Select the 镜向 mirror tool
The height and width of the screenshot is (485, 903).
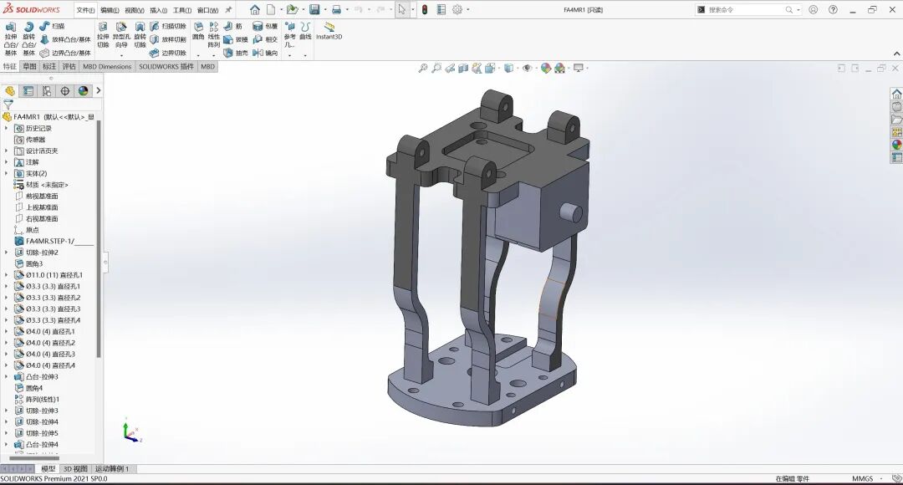coord(266,53)
